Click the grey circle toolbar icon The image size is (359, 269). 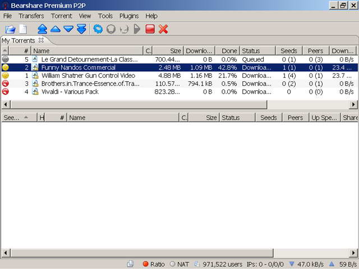click(111, 29)
